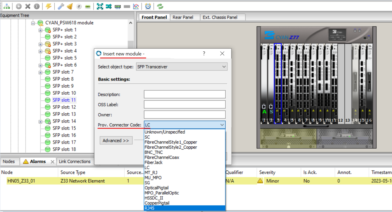The height and width of the screenshot is (212, 392).
Task: Click the Advanced >> button
Action: pyautogui.click(x=116, y=141)
